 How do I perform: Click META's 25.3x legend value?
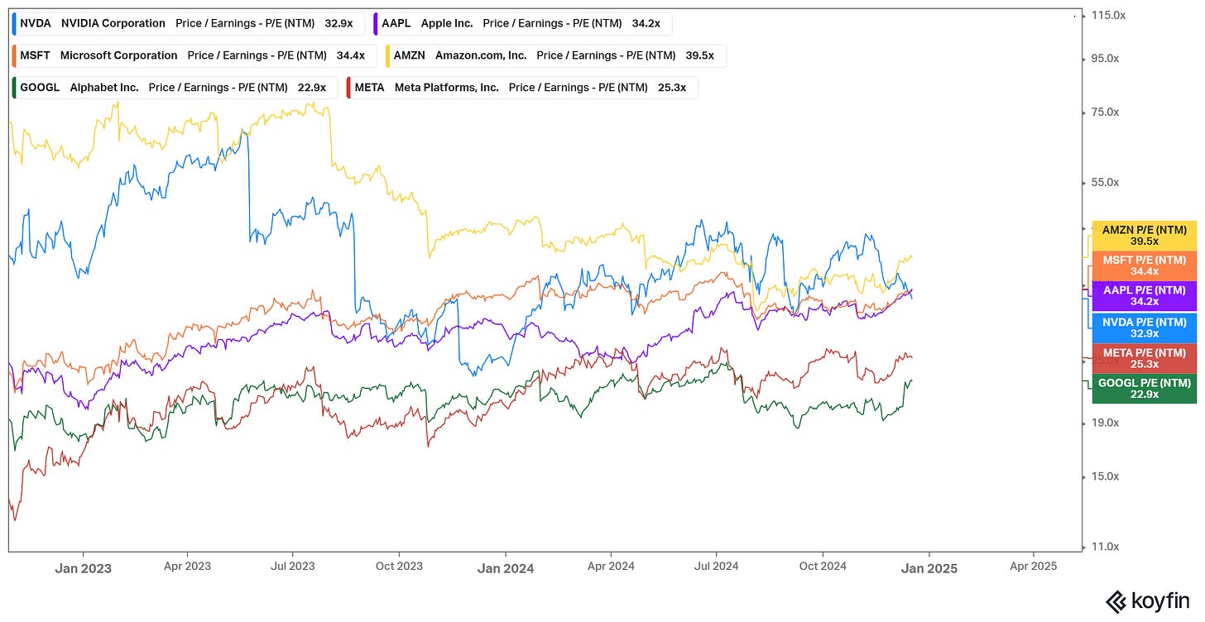tap(671, 87)
